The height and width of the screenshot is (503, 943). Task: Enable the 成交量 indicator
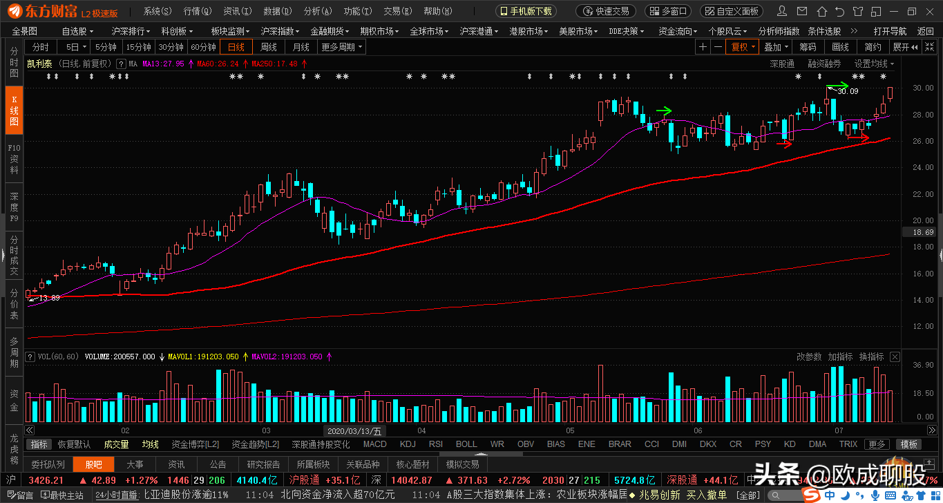click(x=116, y=444)
